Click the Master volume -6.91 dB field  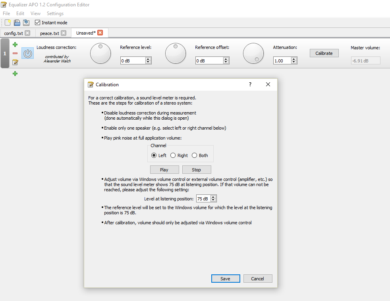pyautogui.click(x=366, y=60)
